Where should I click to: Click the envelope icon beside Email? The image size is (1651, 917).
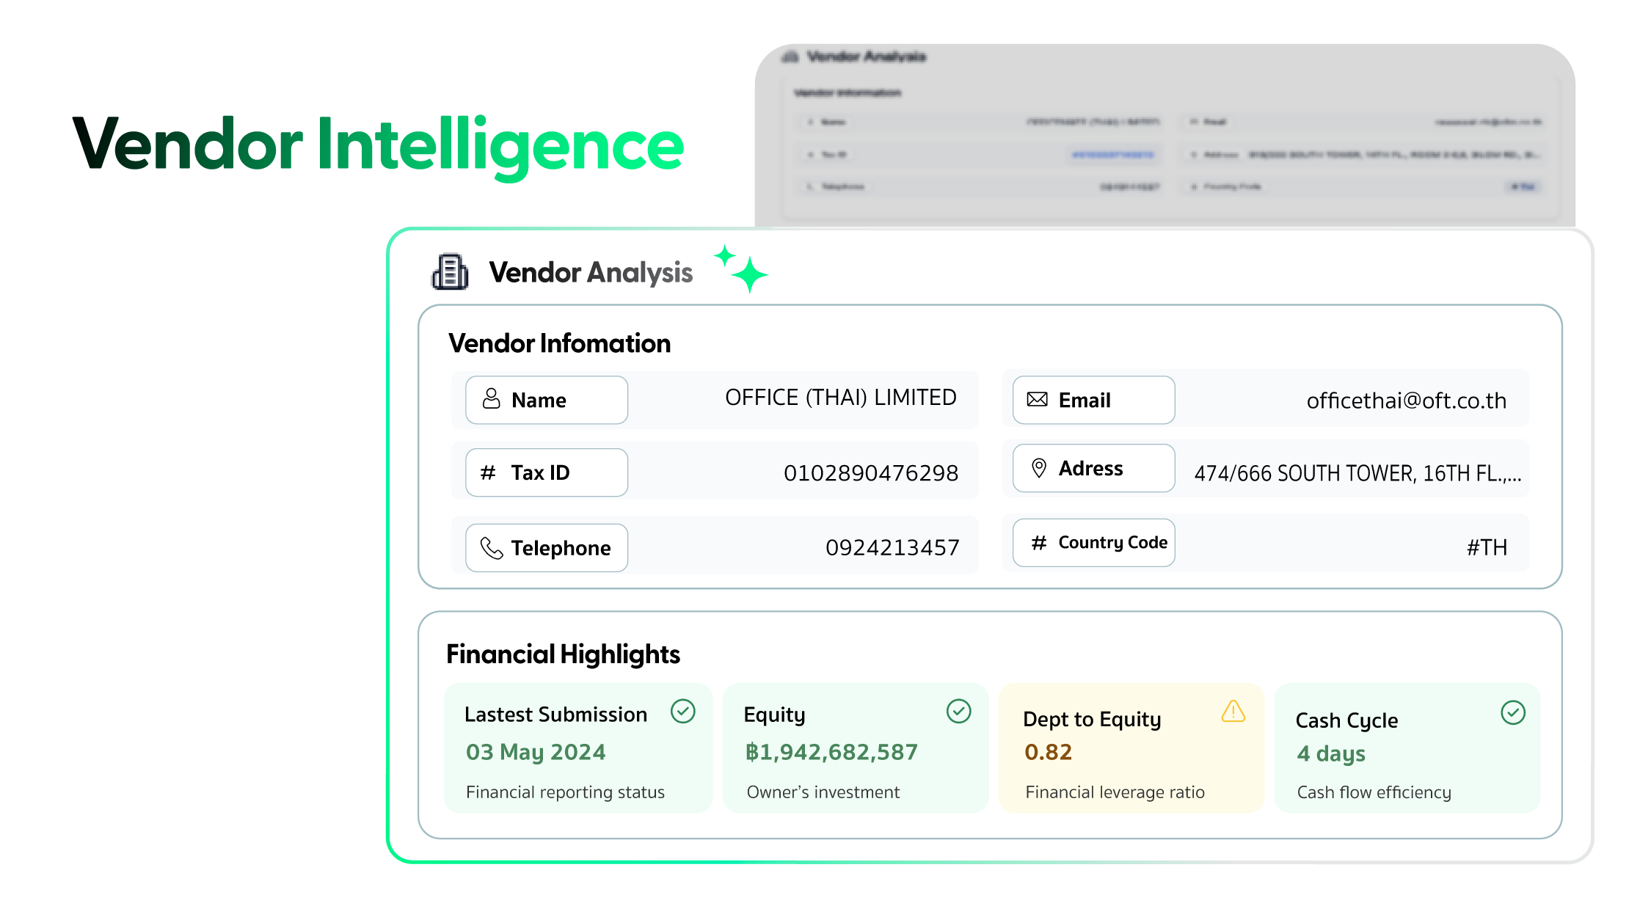[x=1037, y=399]
